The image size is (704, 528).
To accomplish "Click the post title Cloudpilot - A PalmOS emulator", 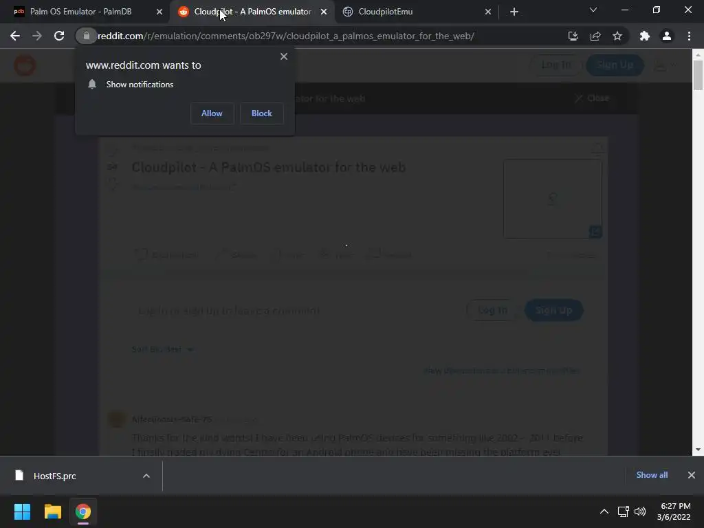I will tap(269, 168).
